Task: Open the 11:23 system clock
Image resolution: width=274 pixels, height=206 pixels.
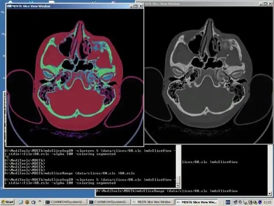Action: click(267, 202)
